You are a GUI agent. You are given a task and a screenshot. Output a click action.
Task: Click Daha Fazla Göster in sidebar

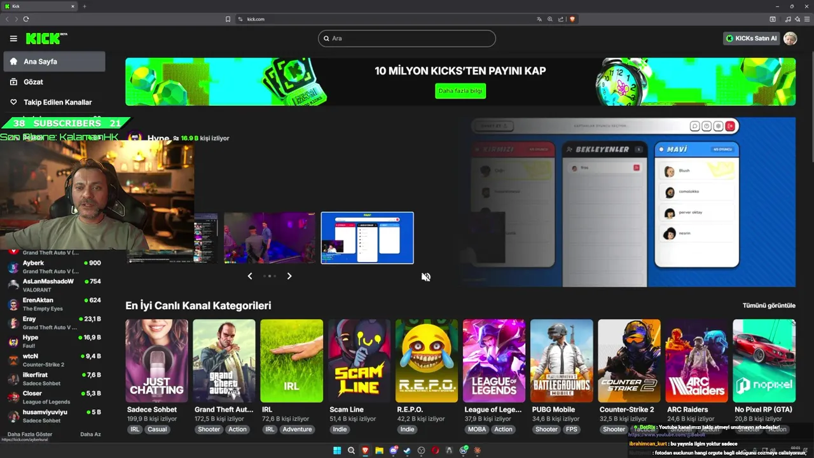coord(30,434)
